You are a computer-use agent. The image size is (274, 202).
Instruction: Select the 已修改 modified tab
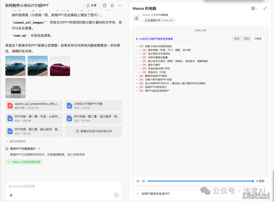point(258,39)
